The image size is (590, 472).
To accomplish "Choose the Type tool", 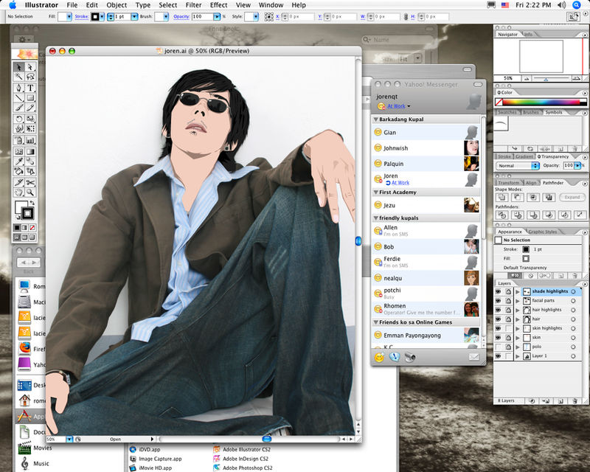I will click(30, 88).
